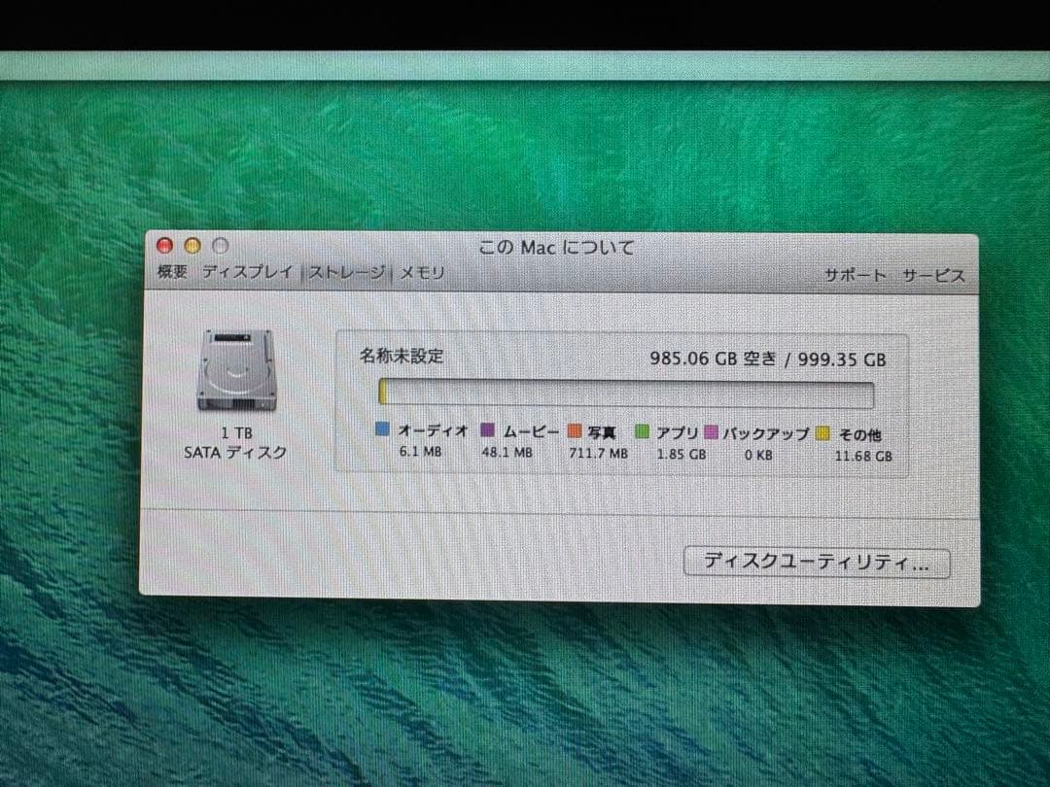Click the アプリ legend label
1050x787 pixels.
coord(677,433)
